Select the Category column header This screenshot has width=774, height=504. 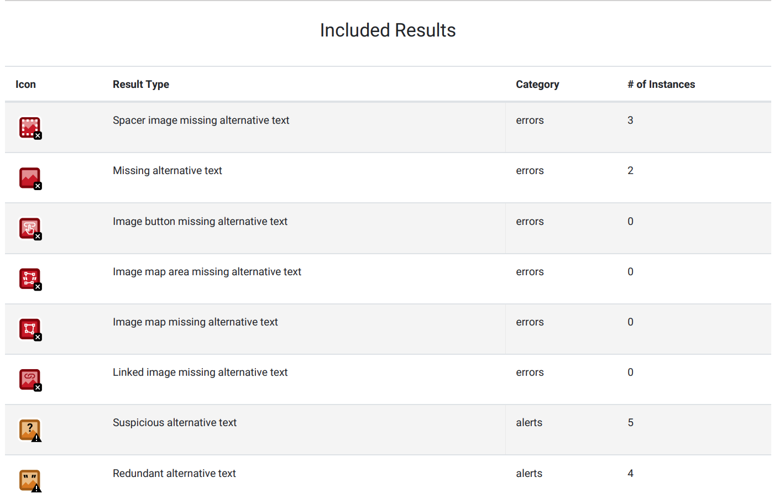tap(537, 85)
